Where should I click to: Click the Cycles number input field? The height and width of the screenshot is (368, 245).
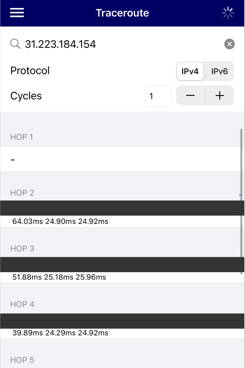pos(158,96)
